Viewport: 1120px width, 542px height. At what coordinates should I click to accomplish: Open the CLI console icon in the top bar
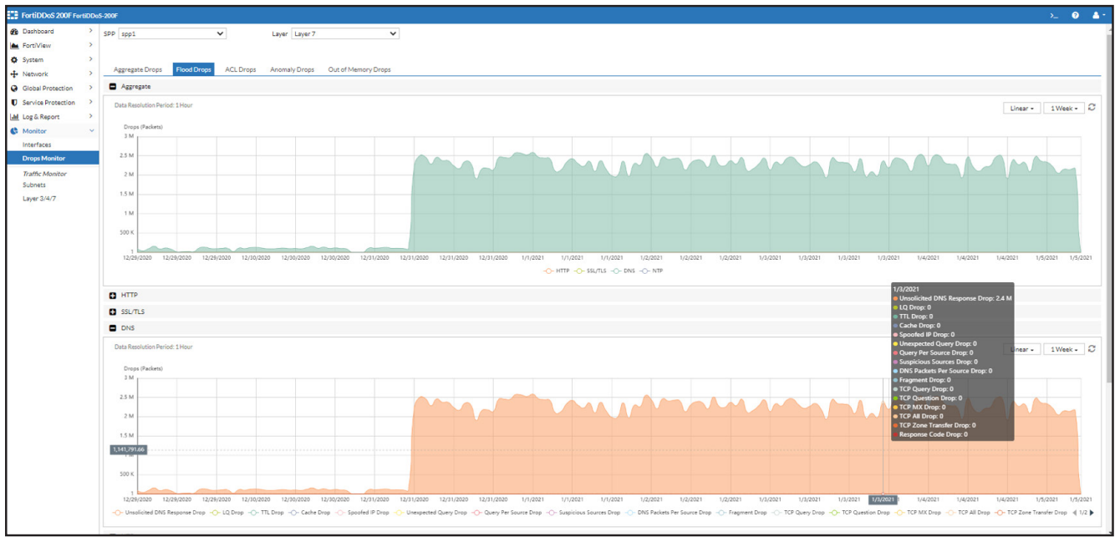(x=1052, y=14)
